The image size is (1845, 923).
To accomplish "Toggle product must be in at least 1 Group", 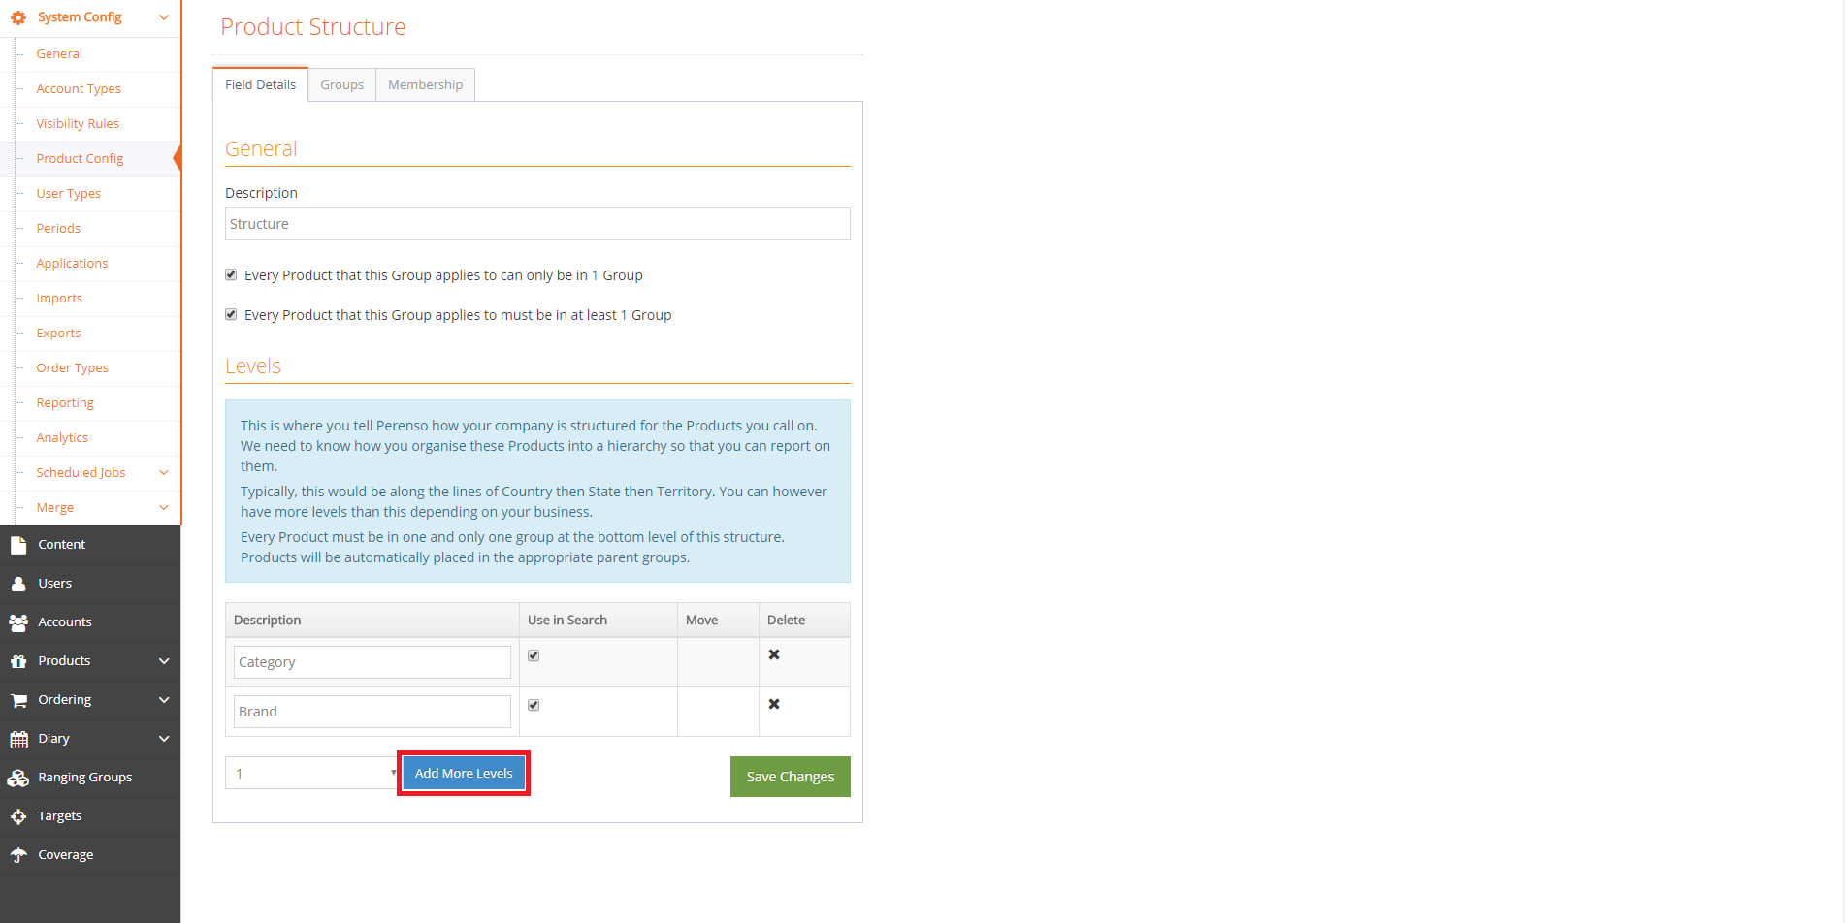I will 231,314.
